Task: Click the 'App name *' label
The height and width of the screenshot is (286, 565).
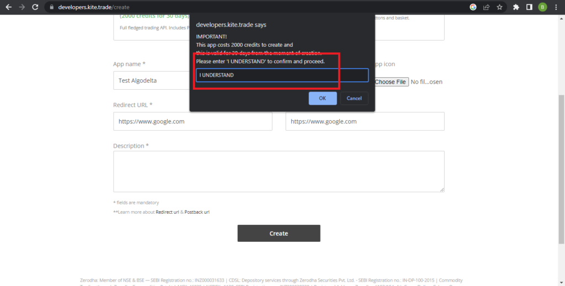Action: click(x=129, y=64)
